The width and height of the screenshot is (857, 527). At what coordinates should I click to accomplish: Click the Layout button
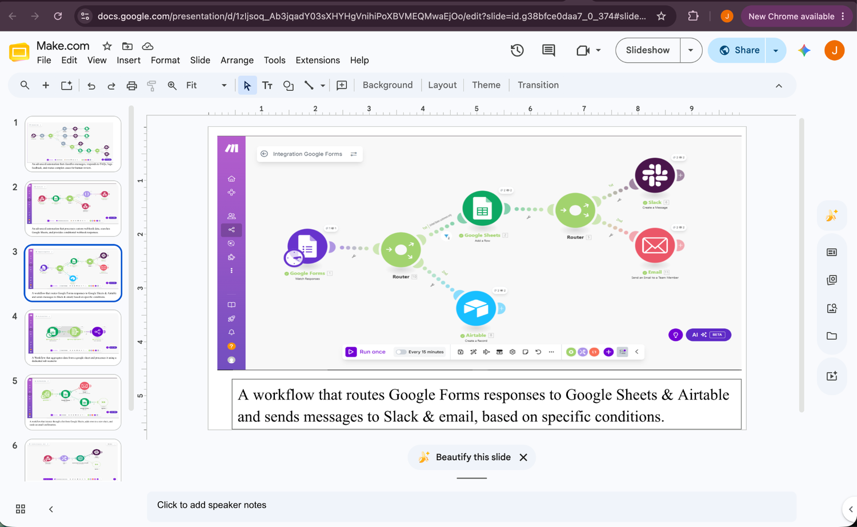click(442, 85)
